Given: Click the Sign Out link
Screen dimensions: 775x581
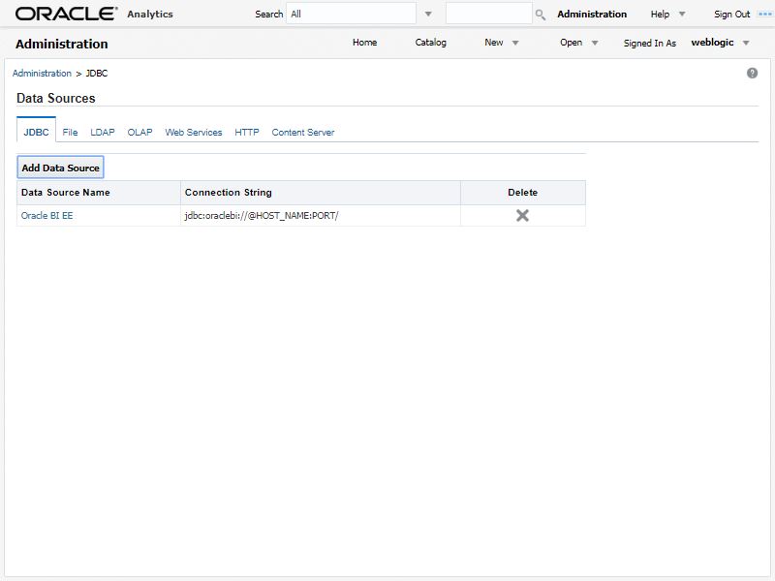Looking at the screenshot, I should [731, 14].
